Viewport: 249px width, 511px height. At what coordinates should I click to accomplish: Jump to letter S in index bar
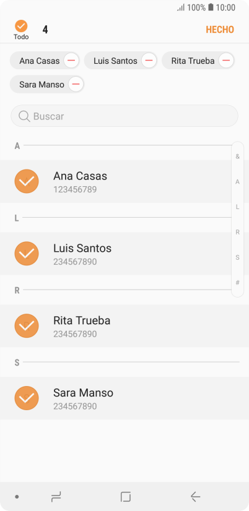pyautogui.click(x=238, y=257)
